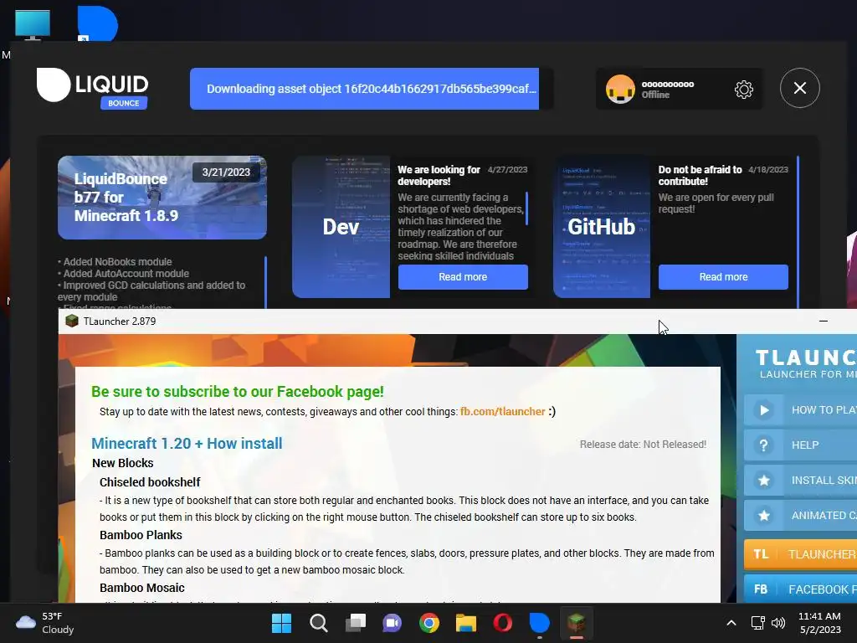Launch Google Chrome from the taskbar
857x643 pixels.
pos(429,623)
